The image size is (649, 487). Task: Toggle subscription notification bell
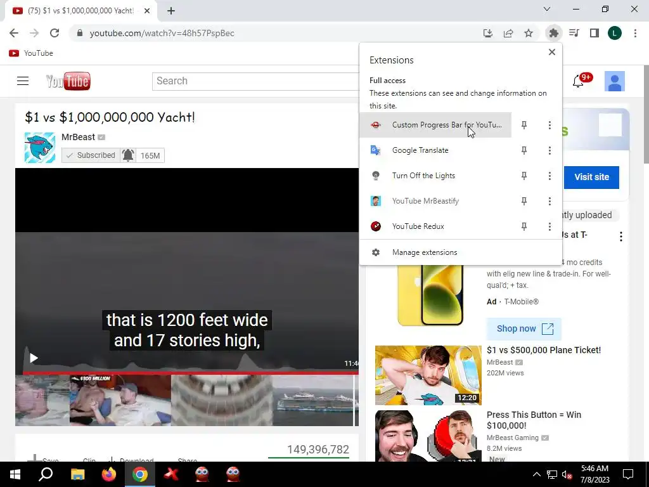[x=128, y=155]
